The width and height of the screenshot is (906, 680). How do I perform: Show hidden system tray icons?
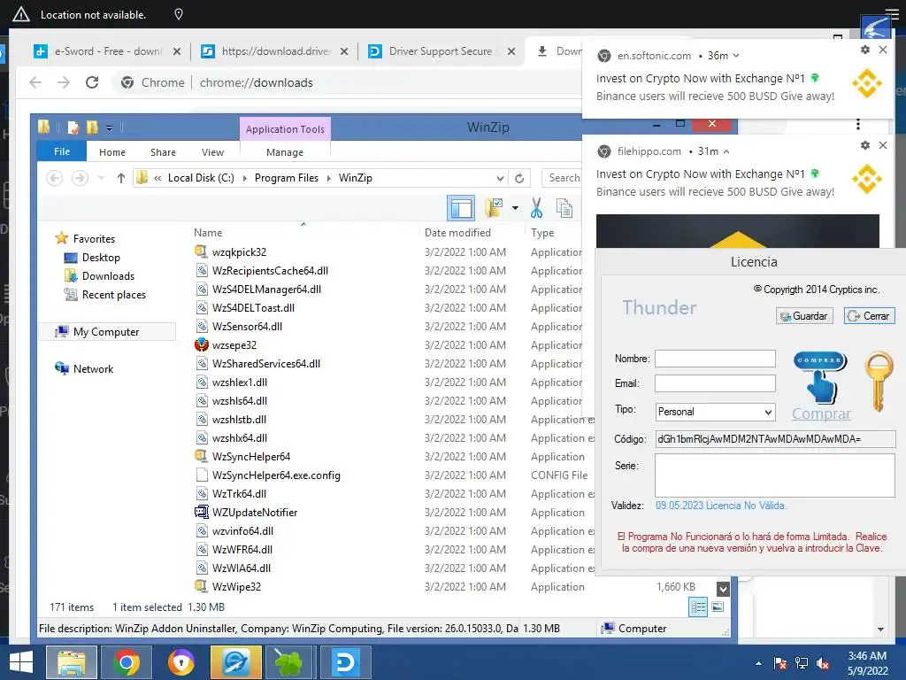758,663
